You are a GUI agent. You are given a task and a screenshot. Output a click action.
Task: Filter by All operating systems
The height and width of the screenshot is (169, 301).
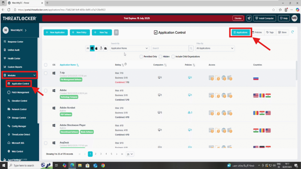point(88,48)
